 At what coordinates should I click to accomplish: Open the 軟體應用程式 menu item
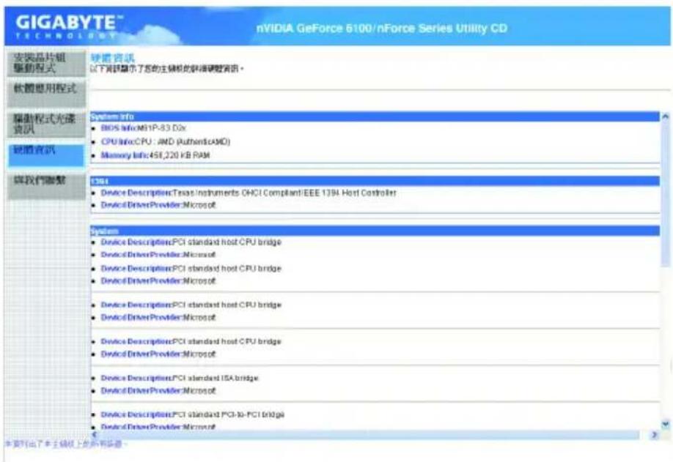click(46, 93)
